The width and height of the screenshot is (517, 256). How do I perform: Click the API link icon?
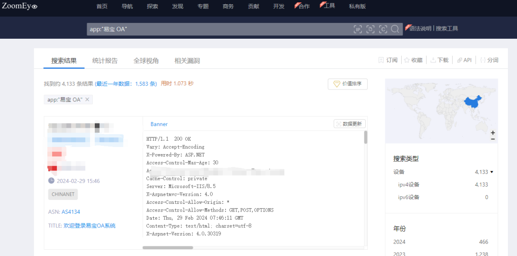[459, 60]
